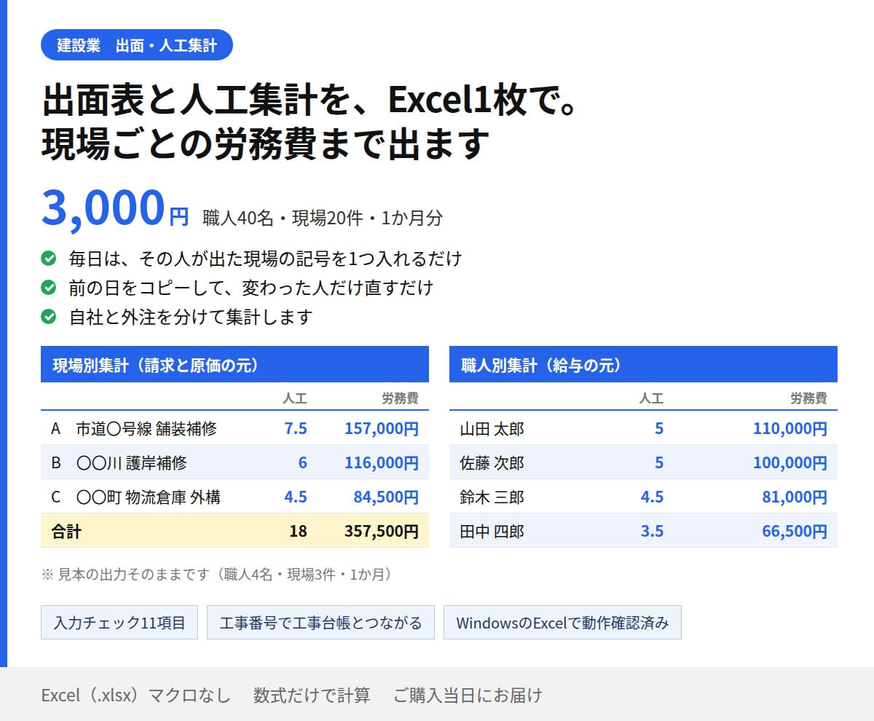Select the 鈴木 三郎 row name

click(492, 497)
